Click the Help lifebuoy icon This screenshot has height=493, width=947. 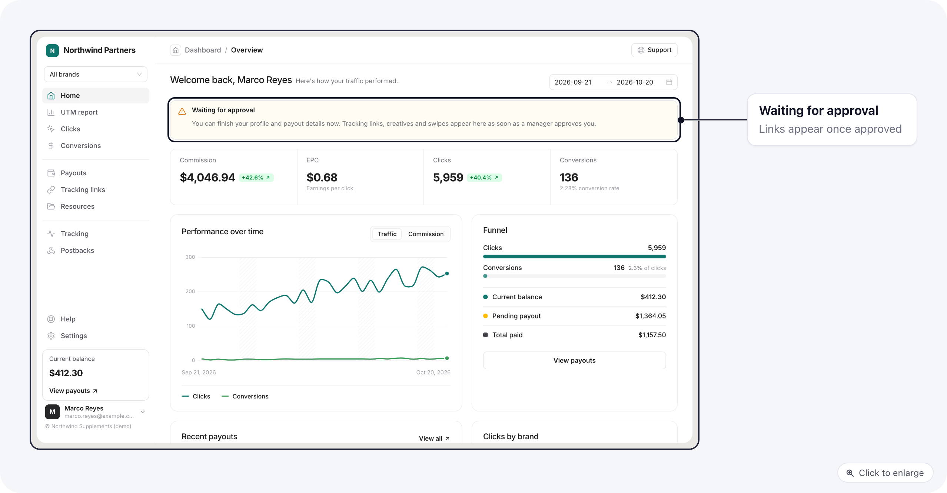pos(51,319)
